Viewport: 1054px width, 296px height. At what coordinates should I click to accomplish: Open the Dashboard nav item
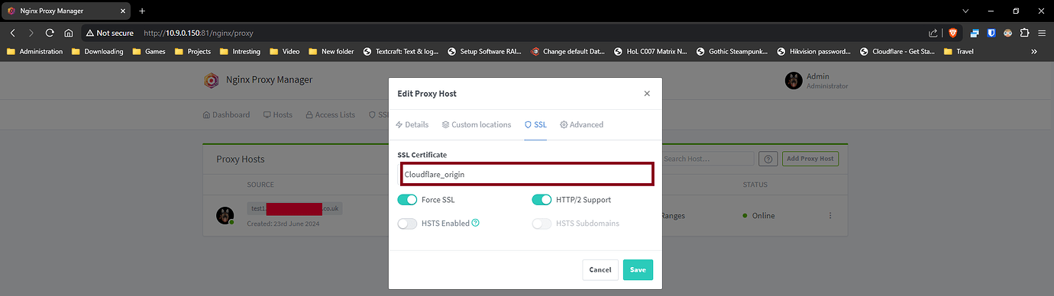click(226, 114)
